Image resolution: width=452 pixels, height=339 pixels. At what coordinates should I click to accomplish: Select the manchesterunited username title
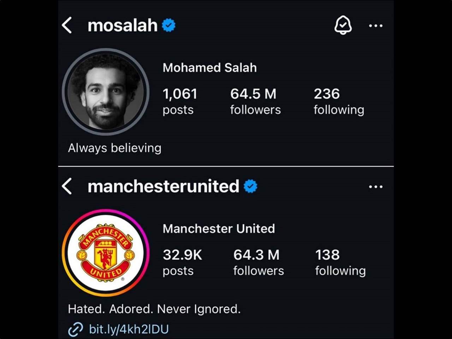[163, 186]
